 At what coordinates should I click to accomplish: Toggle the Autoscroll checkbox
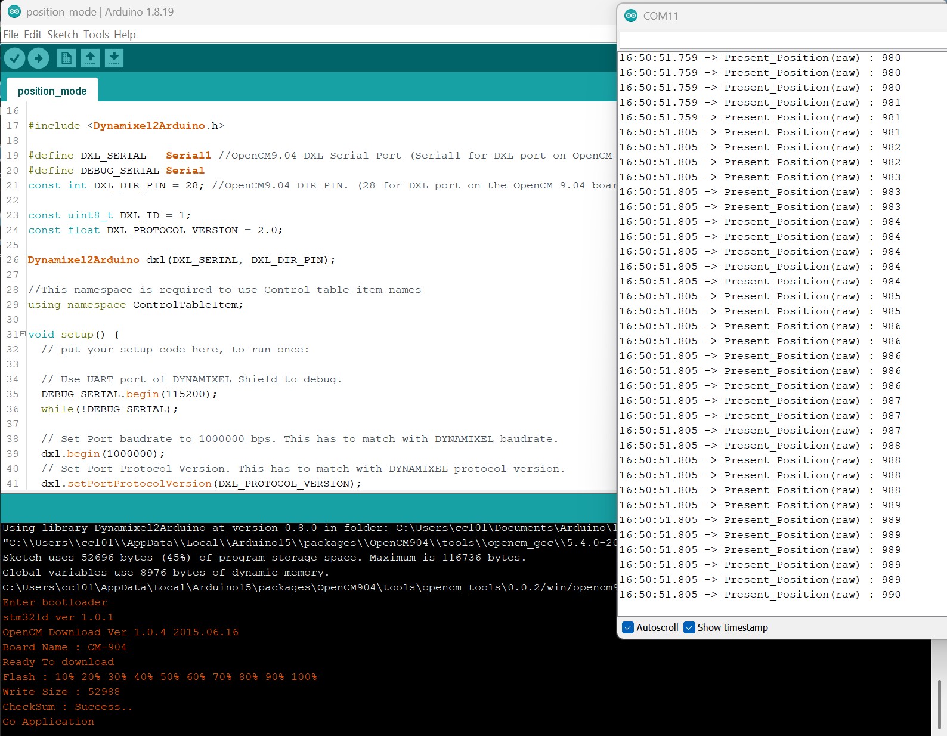tap(628, 627)
